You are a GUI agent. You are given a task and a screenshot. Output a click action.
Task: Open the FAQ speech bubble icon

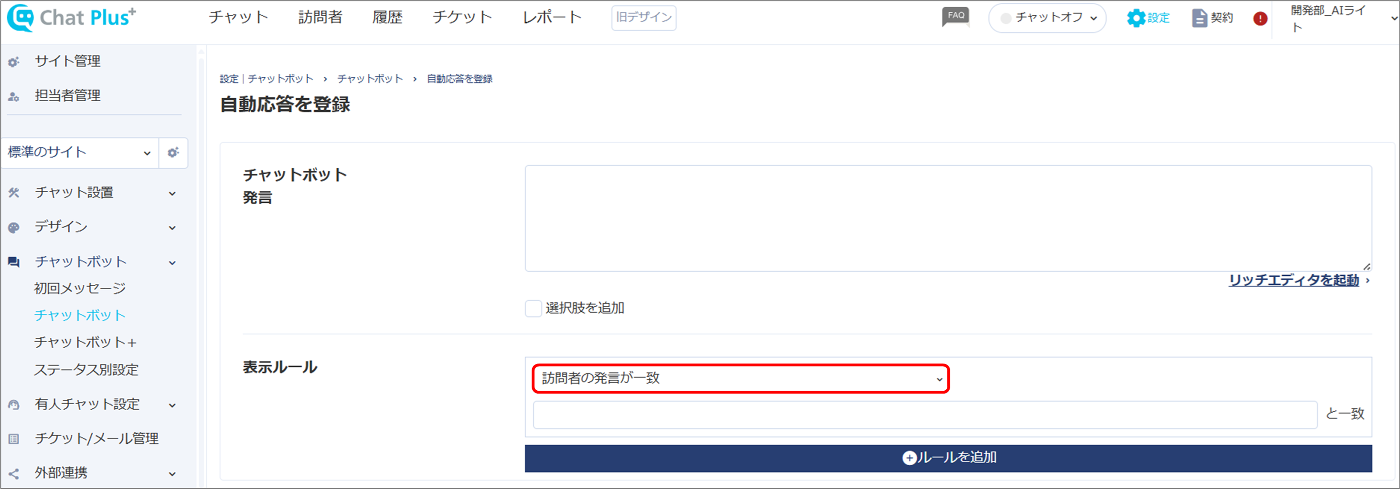(x=955, y=17)
